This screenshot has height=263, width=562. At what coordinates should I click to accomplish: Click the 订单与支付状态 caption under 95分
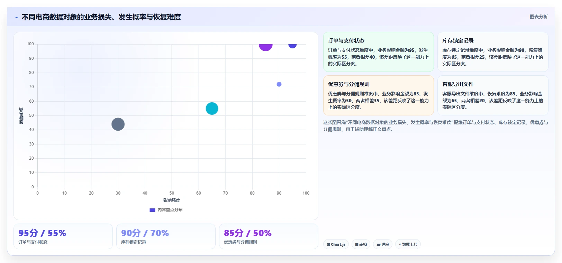(x=33, y=242)
